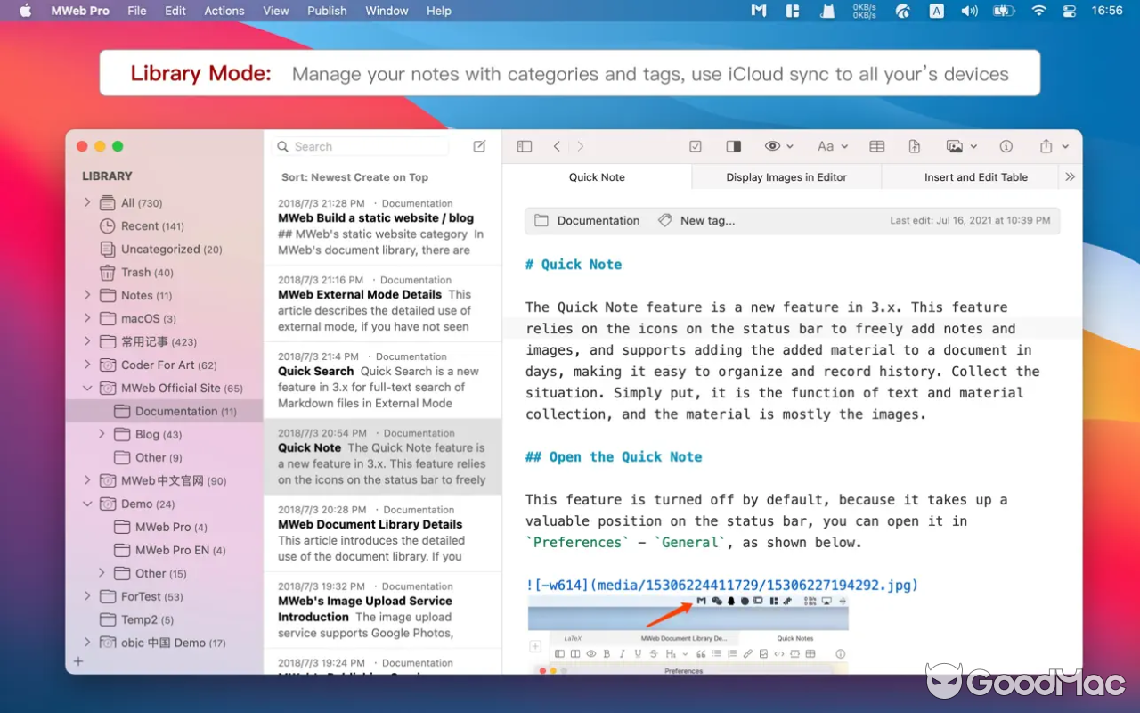Viewport: 1140px width, 713px height.
Task: Open the Aa text format dropdown
Action: coord(830,145)
